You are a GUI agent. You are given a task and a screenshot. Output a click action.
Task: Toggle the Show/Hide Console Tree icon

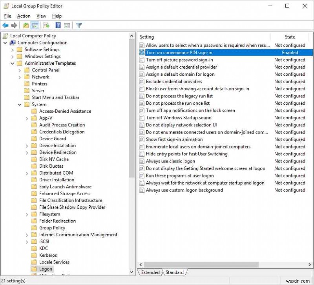pos(35,25)
